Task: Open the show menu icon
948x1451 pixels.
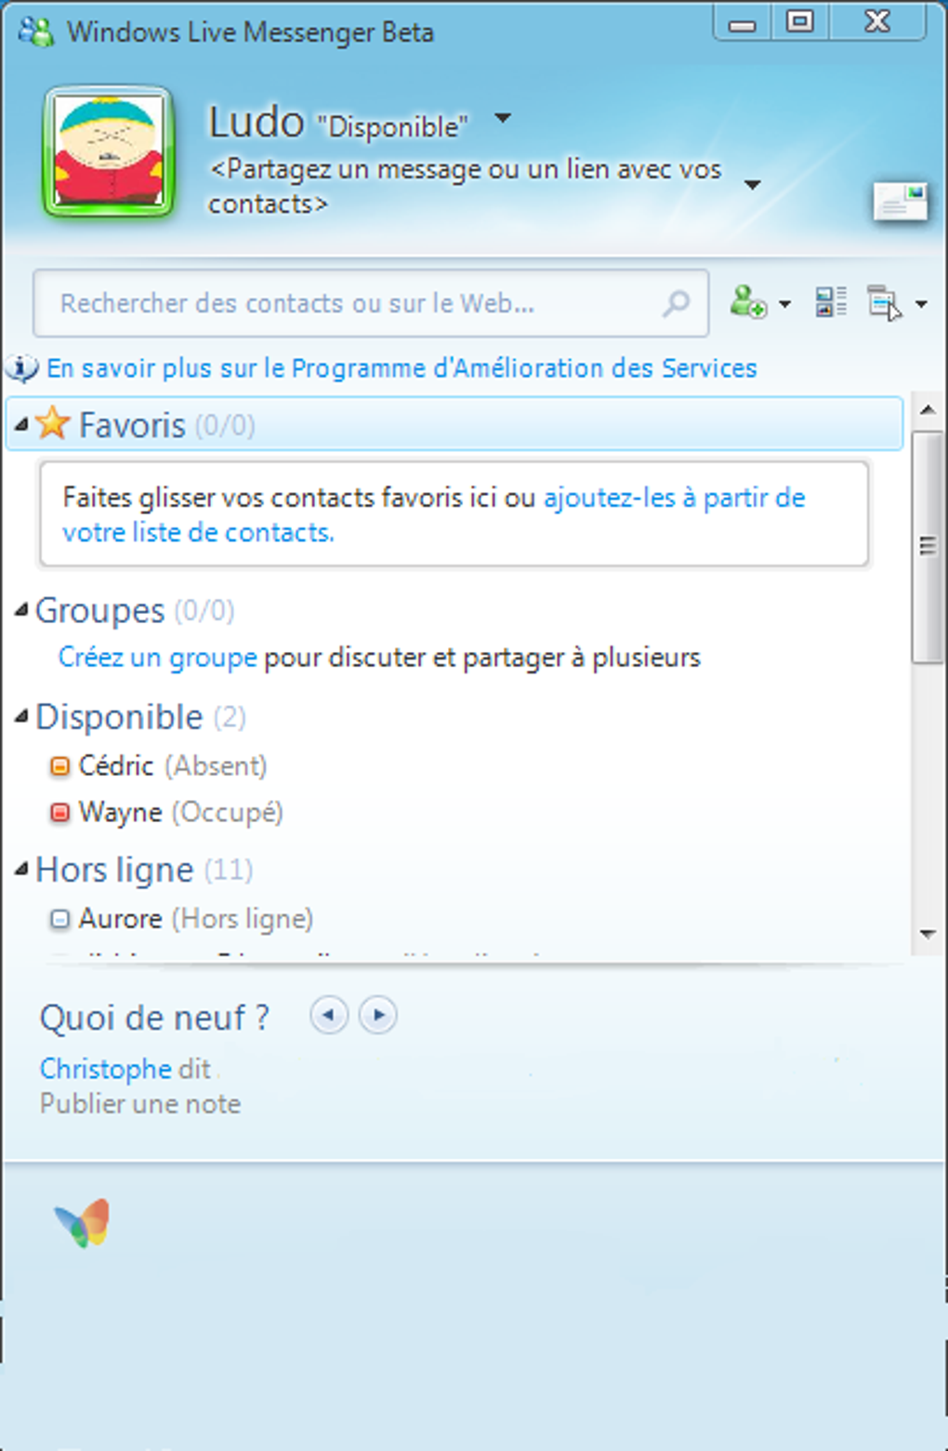Action: pos(884,303)
